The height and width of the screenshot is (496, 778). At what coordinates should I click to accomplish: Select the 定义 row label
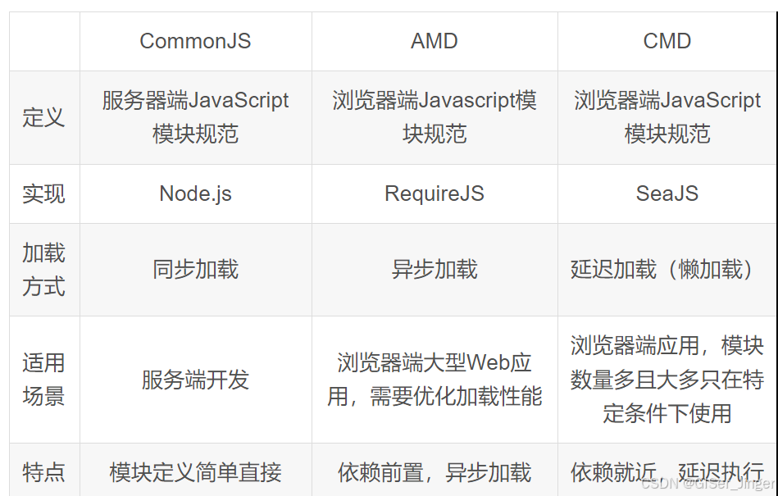click(x=43, y=117)
